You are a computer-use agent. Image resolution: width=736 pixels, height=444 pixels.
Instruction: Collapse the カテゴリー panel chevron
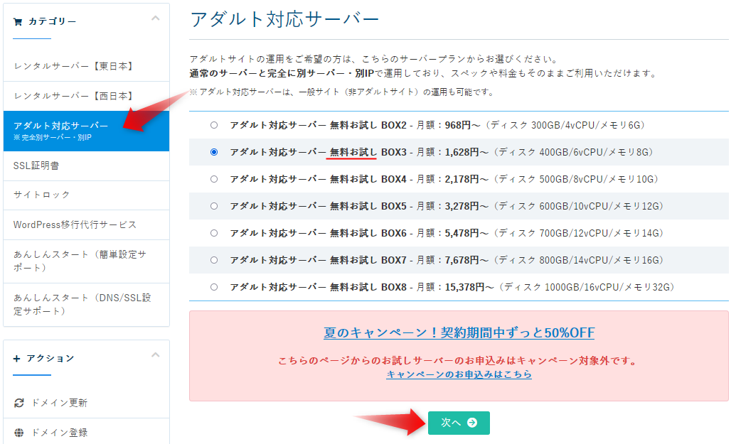tap(156, 18)
